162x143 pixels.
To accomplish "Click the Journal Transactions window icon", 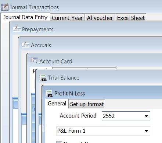I will point(5,7).
